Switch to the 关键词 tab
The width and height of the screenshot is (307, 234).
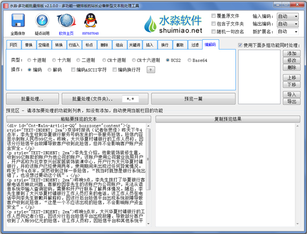point(135,45)
